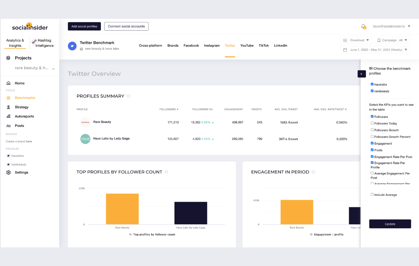This screenshot has width=419, height=266.
Task: Sort table by Followers column
Action: 169,109
